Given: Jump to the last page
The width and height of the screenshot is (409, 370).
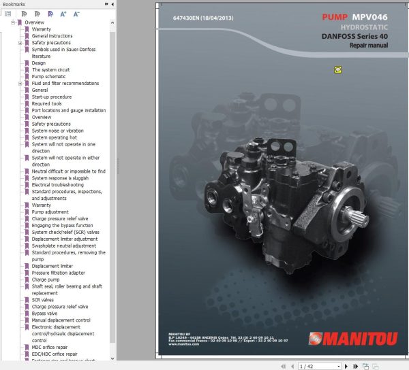Looking at the screenshot, I should tap(355, 366).
